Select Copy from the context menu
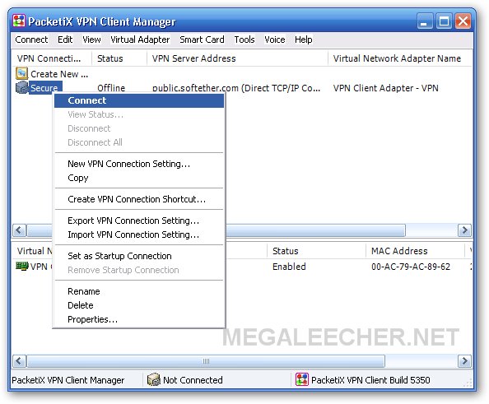The height and width of the screenshot is (404, 489). point(139,178)
